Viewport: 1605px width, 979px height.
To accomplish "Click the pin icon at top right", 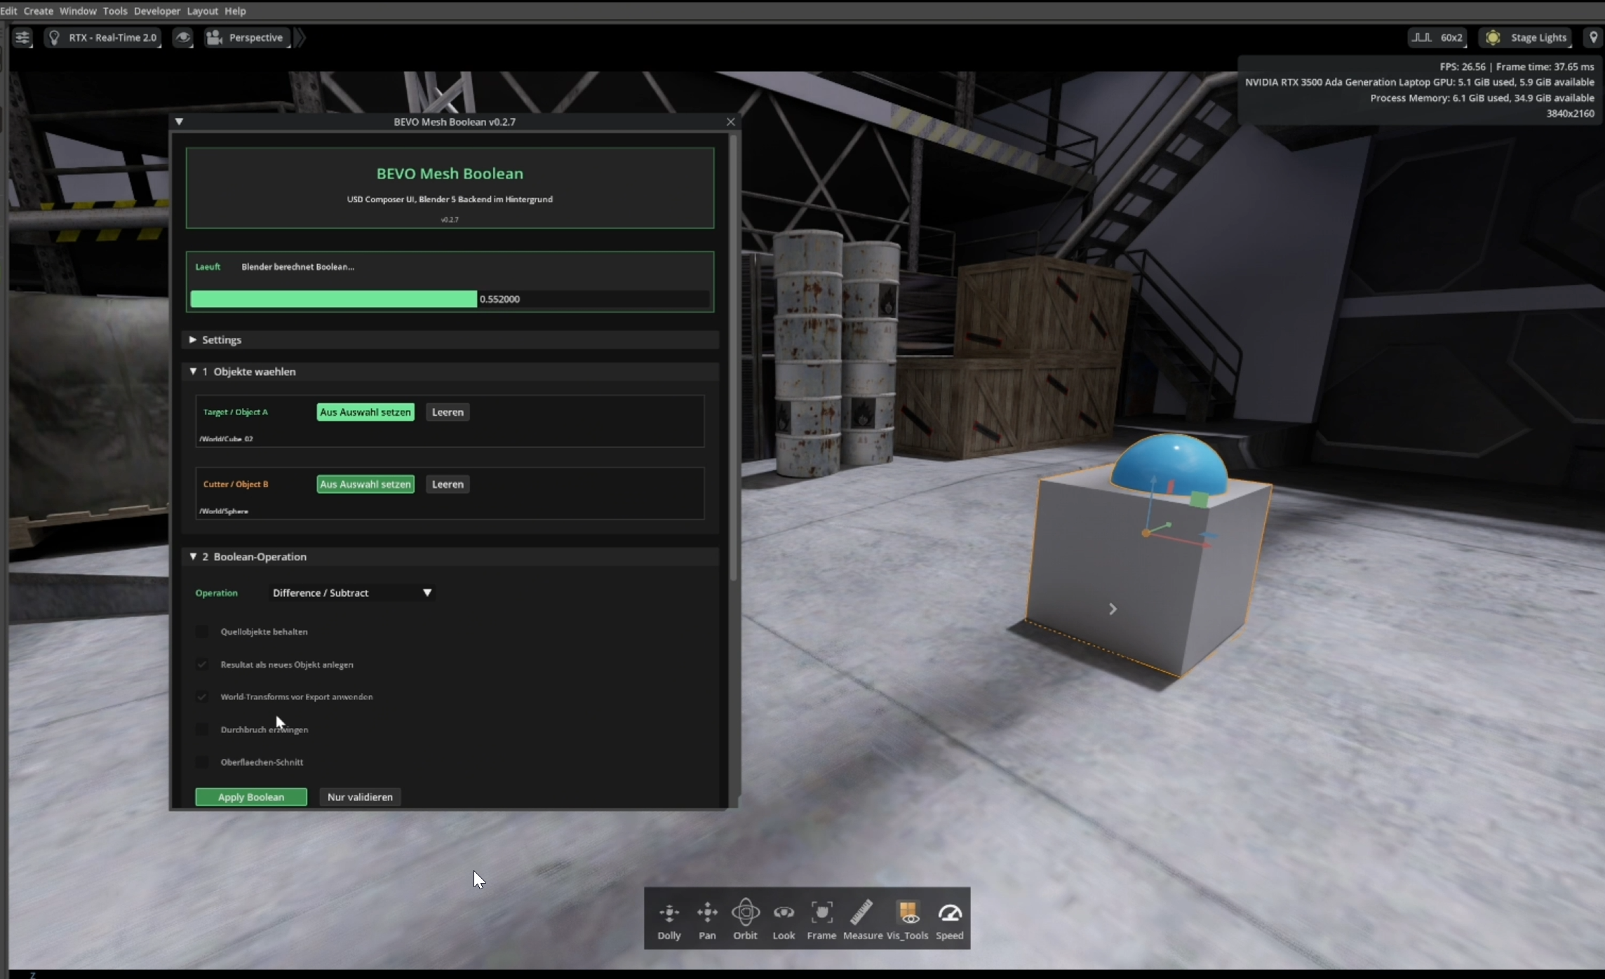I will (1593, 38).
